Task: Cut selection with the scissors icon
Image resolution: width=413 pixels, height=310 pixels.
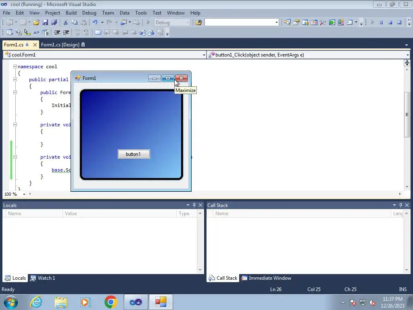Action: (x=66, y=23)
